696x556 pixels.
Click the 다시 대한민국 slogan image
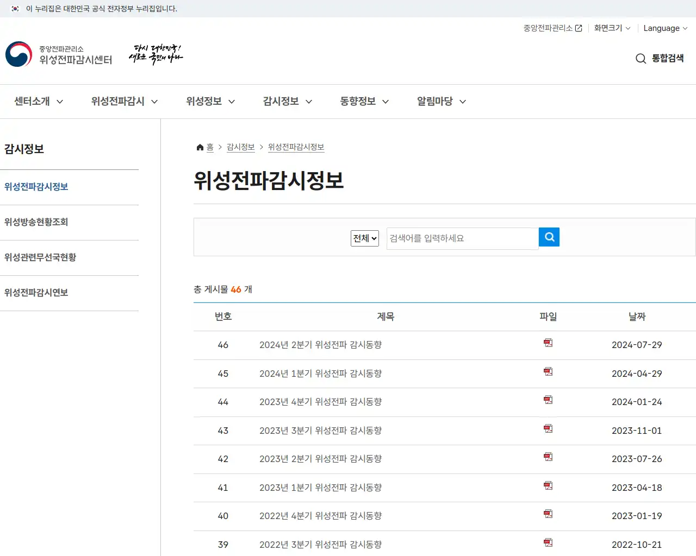(x=156, y=54)
